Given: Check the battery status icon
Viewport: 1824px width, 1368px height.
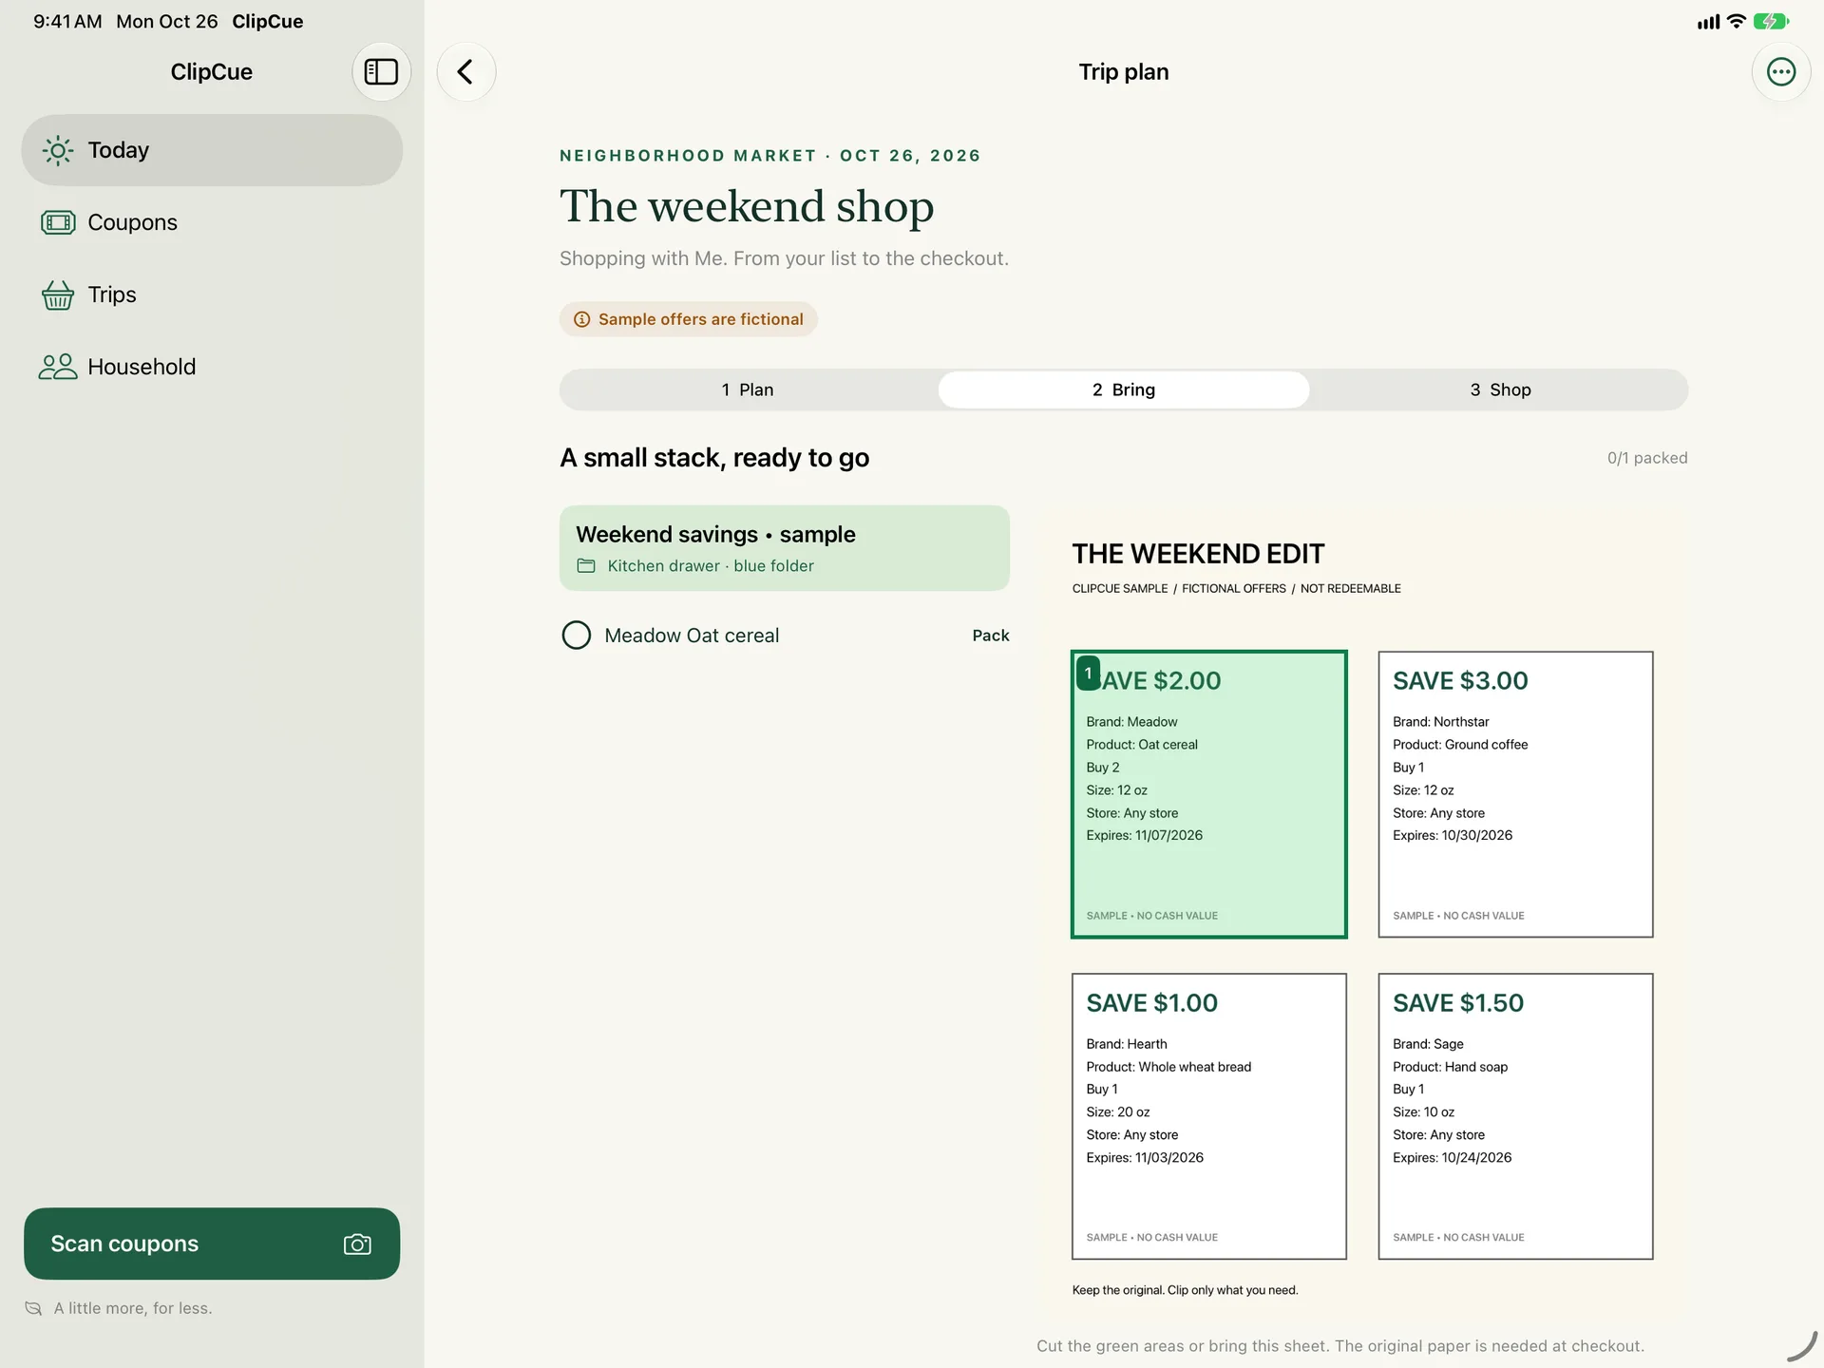Looking at the screenshot, I should point(1771,21).
